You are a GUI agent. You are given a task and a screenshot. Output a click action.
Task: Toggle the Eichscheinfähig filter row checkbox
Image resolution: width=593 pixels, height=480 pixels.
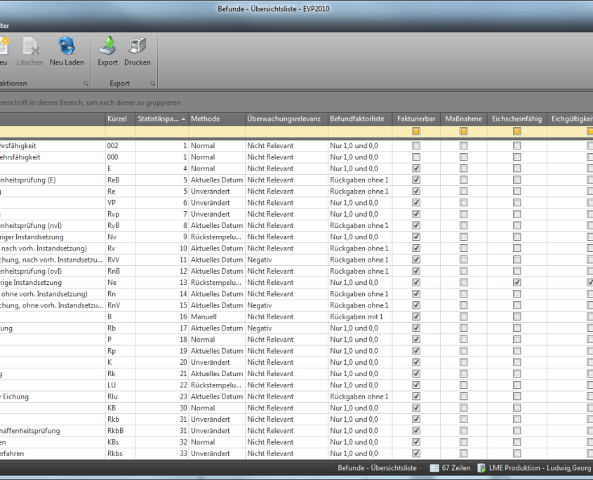[517, 131]
